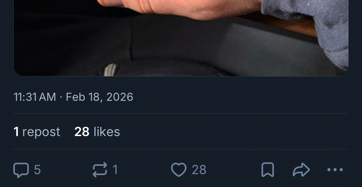
Task: Open the three-dot more options menu
Action: [x=335, y=170]
